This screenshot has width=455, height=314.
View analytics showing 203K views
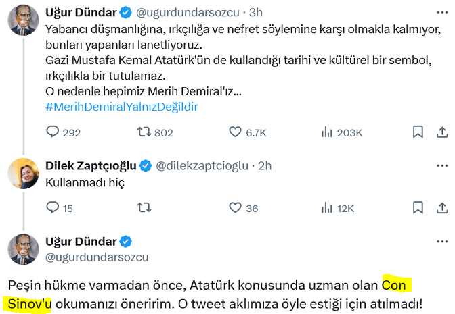click(327, 132)
